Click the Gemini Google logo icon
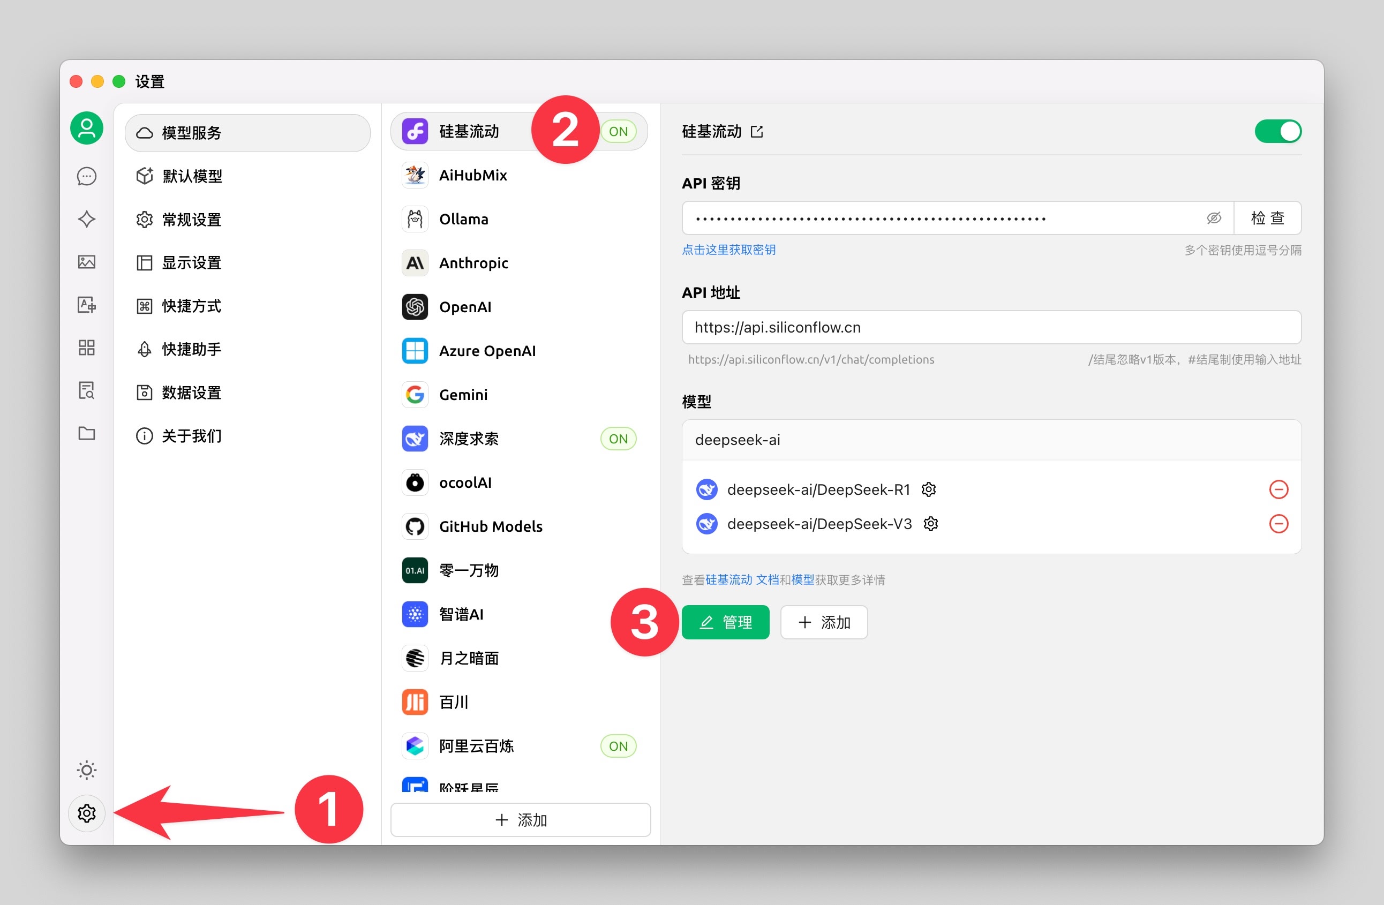1384x905 pixels. [x=415, y=395]
